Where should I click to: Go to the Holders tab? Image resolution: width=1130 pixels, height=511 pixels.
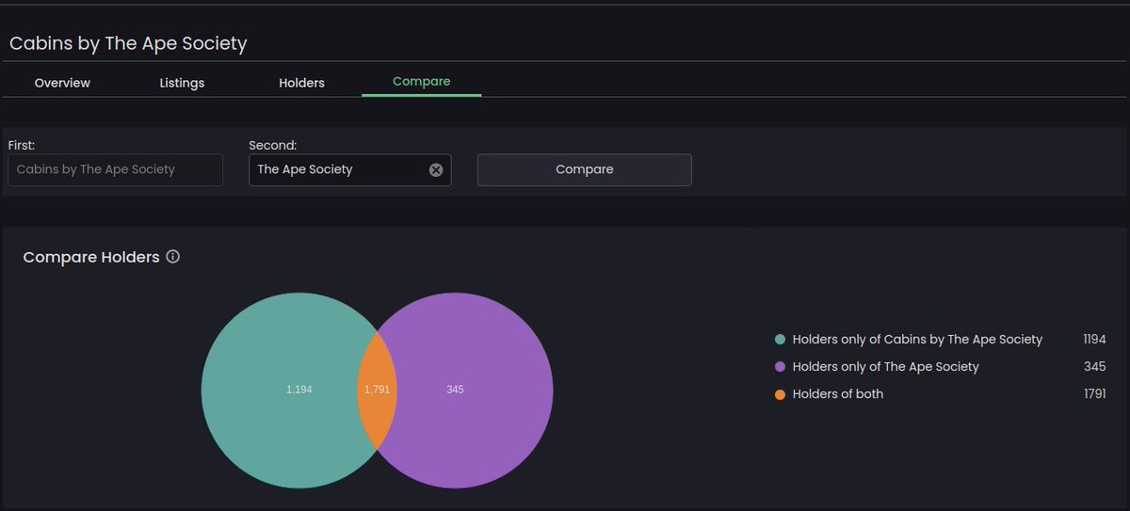[301, 83]
